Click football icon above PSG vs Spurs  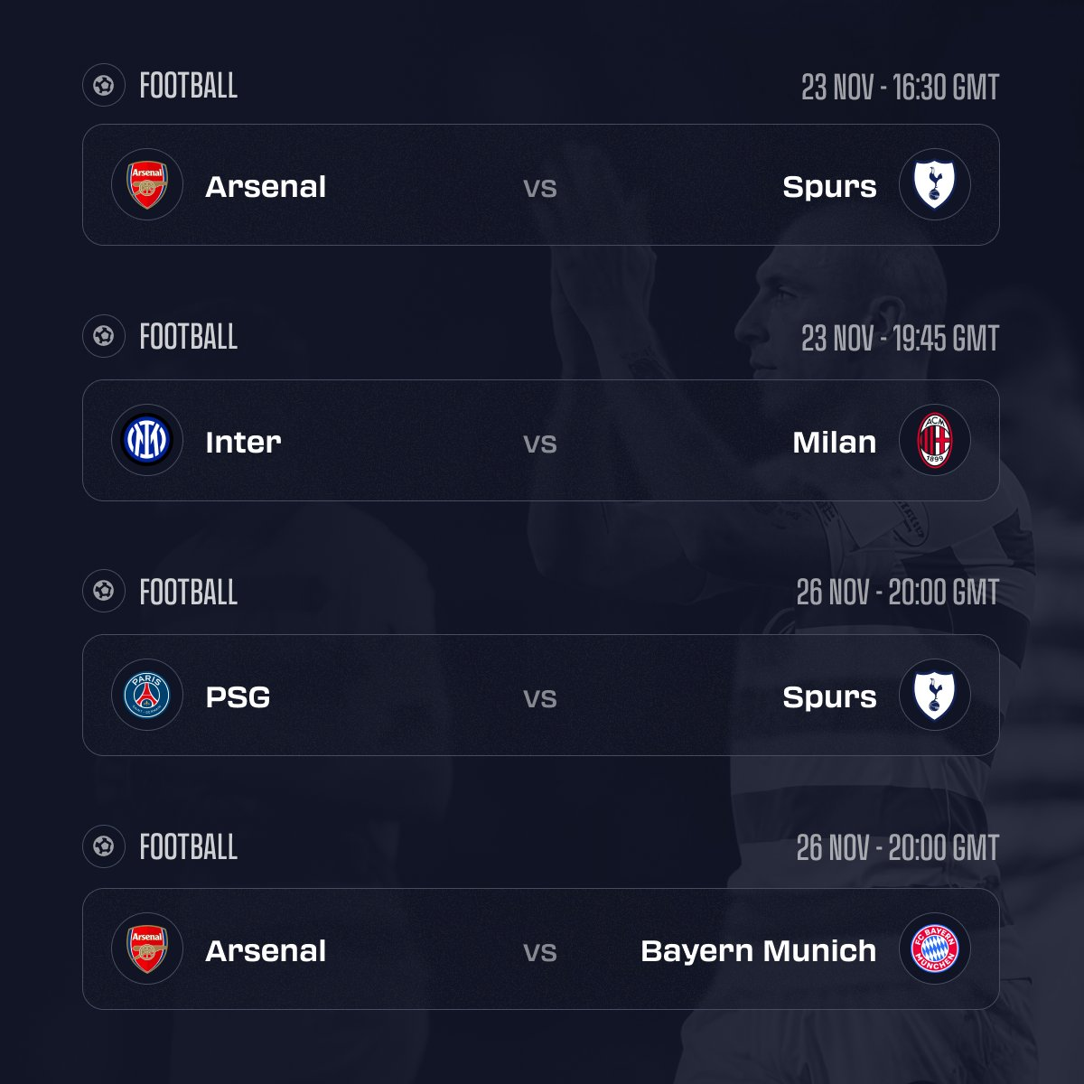(104, 592)
